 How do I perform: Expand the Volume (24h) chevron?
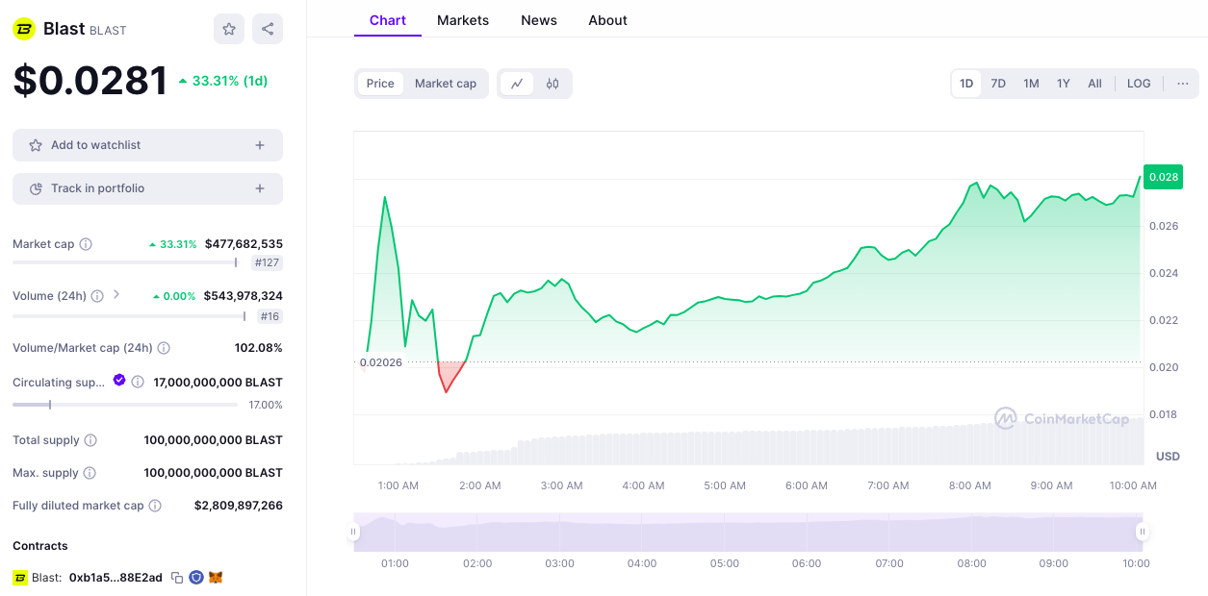(x=116, y=295)
